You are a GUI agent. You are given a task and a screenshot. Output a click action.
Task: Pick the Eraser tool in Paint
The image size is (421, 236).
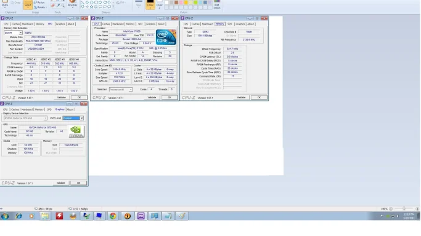(53, 6)
